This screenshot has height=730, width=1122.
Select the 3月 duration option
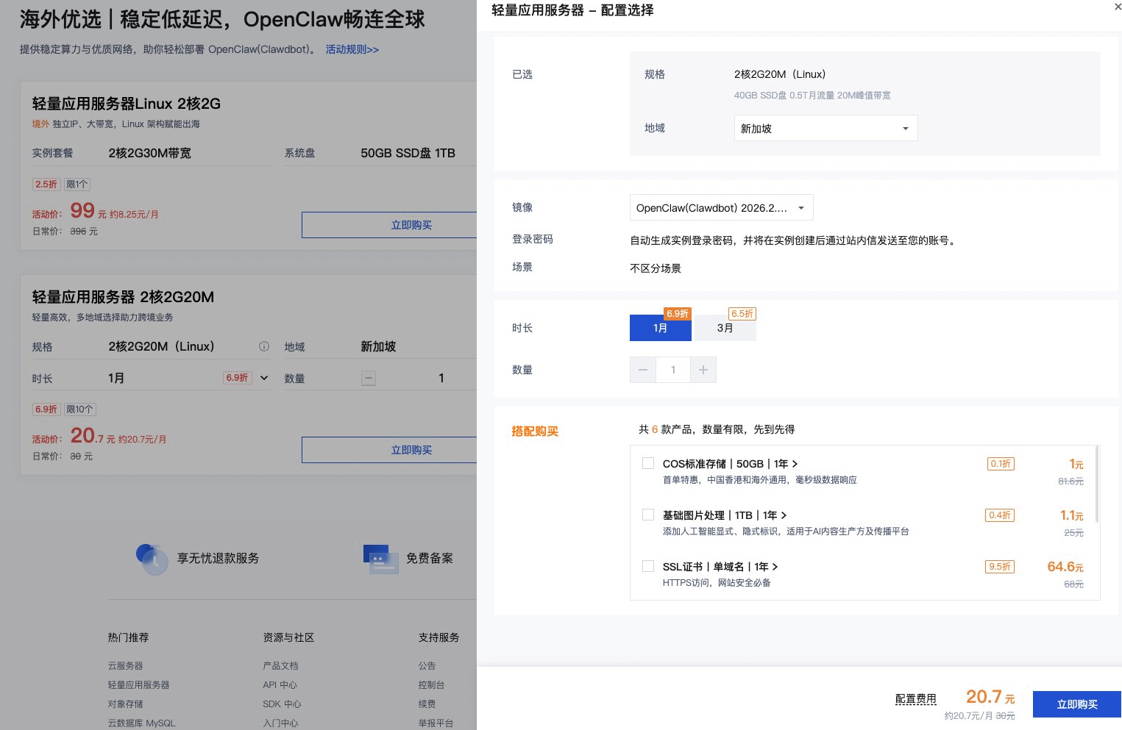pyautogui.click(x=725, y=328)
